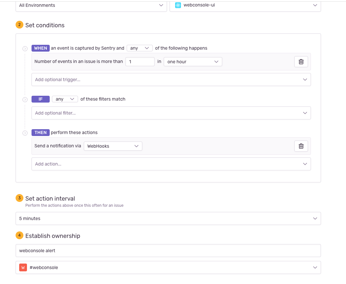Change the 'any' selector in the WHEN condition
This screenshot has height=284, width=346.
pos(139,48)
